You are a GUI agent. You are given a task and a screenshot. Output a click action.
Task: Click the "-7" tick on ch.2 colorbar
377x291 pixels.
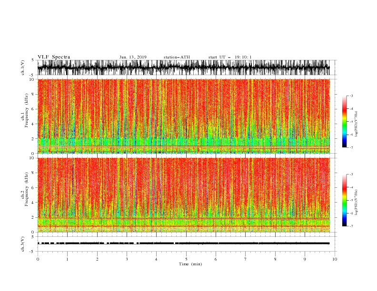point(351,226)
